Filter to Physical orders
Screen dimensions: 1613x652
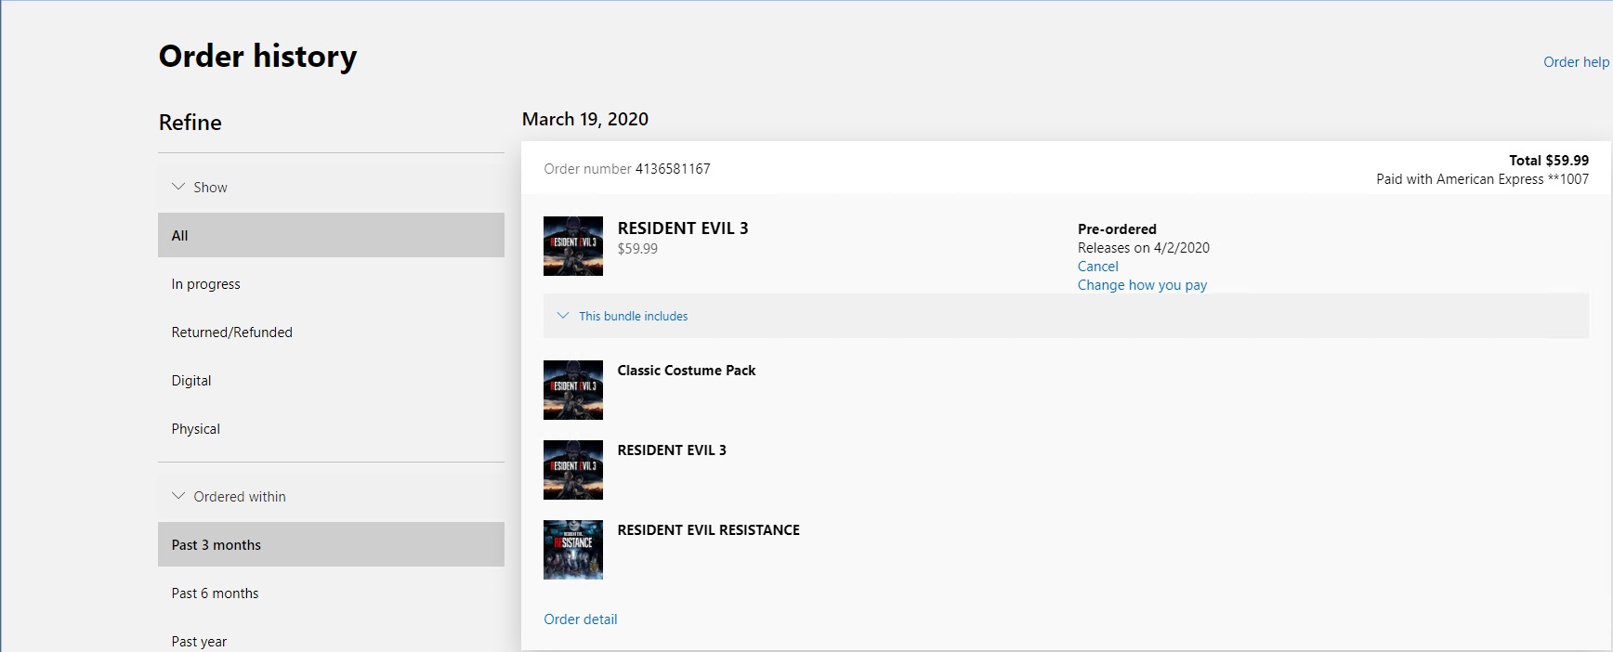pyautogui.click(x=195, y=429)
